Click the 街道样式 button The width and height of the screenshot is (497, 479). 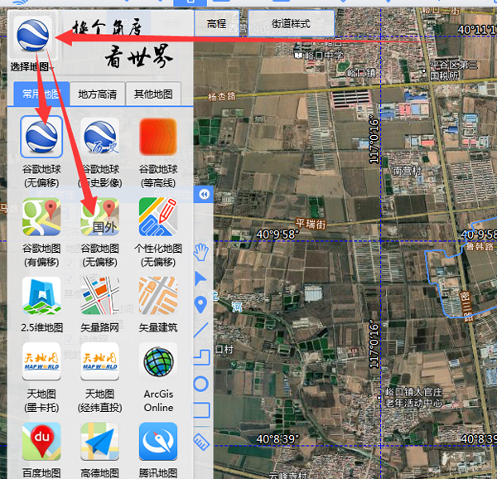pyautogui.click(x=291, y=23)
